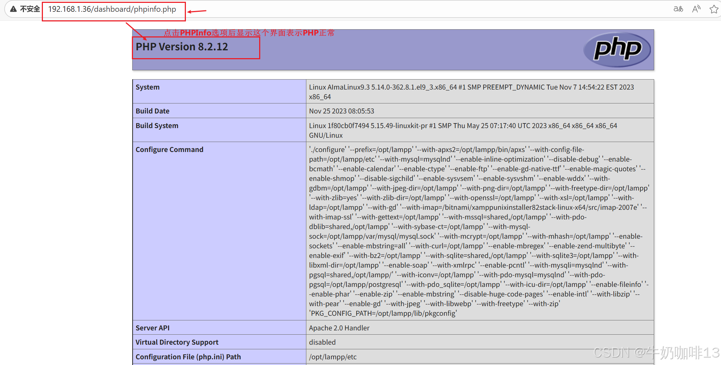The height and width of the screenshot is (365, 721).
Task: Click the Linux 1f80cb0f7494 build system value
Action: point(463,131)
